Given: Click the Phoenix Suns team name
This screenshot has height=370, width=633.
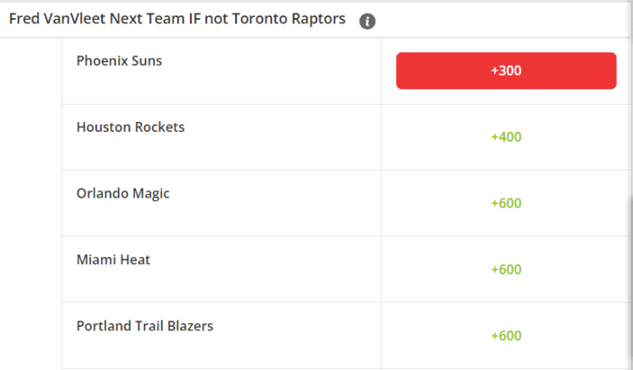Looking at the screenshot, I should click(119, 60).
